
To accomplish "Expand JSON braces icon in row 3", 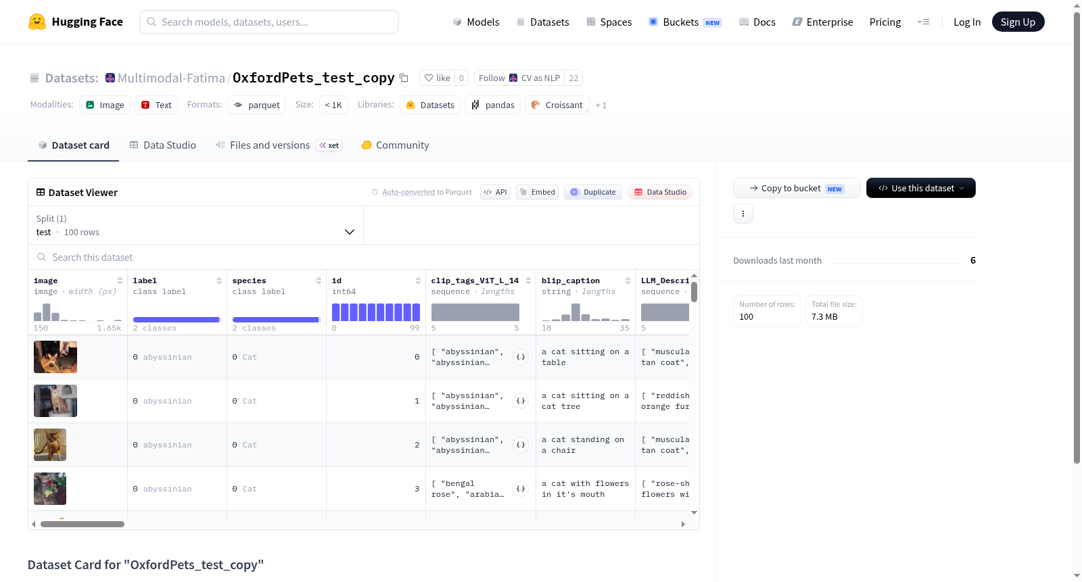I will point(521,489).
